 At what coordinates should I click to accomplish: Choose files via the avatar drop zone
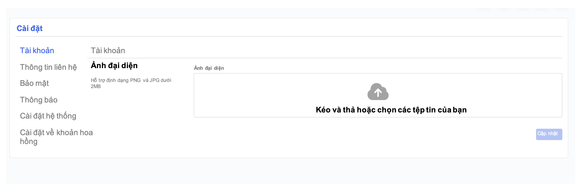(378, 95)
